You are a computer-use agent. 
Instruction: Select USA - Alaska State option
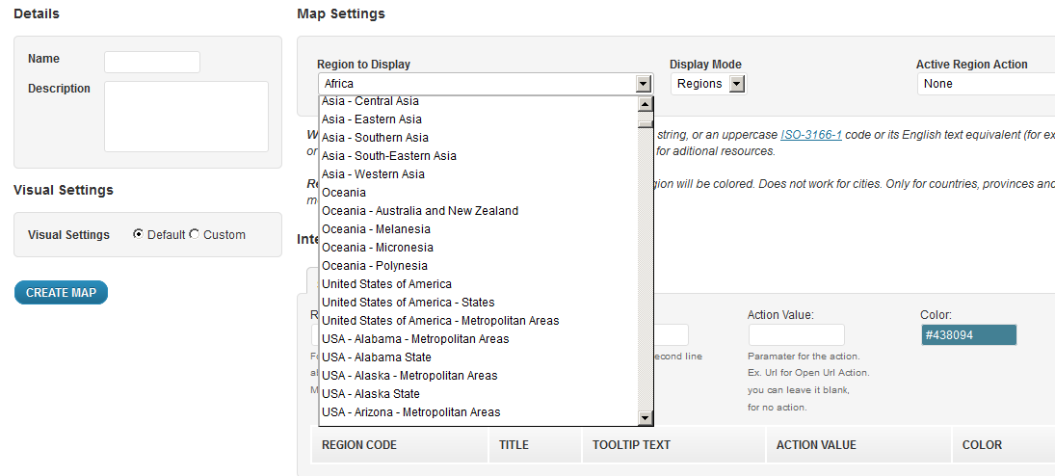click(x=371, y=394)
